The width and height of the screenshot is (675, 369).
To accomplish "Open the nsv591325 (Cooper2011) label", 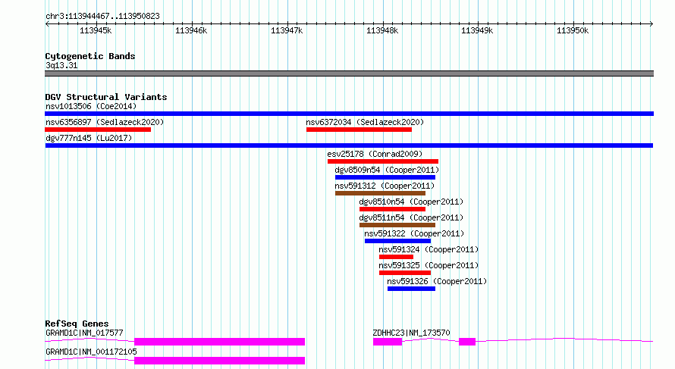I will 429,265.
